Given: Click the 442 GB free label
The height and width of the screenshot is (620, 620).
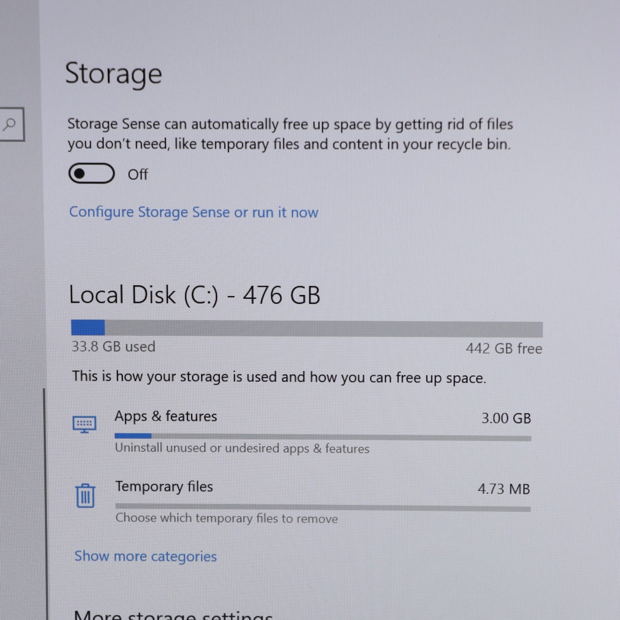Looking at the screenshot, I should point(504,349).
